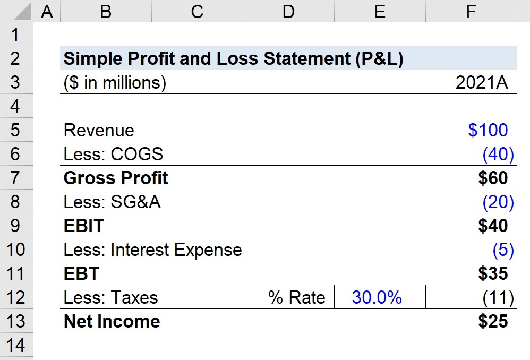Select column B header
Viewport: 530px width, 360px height.
click(106, 11)
